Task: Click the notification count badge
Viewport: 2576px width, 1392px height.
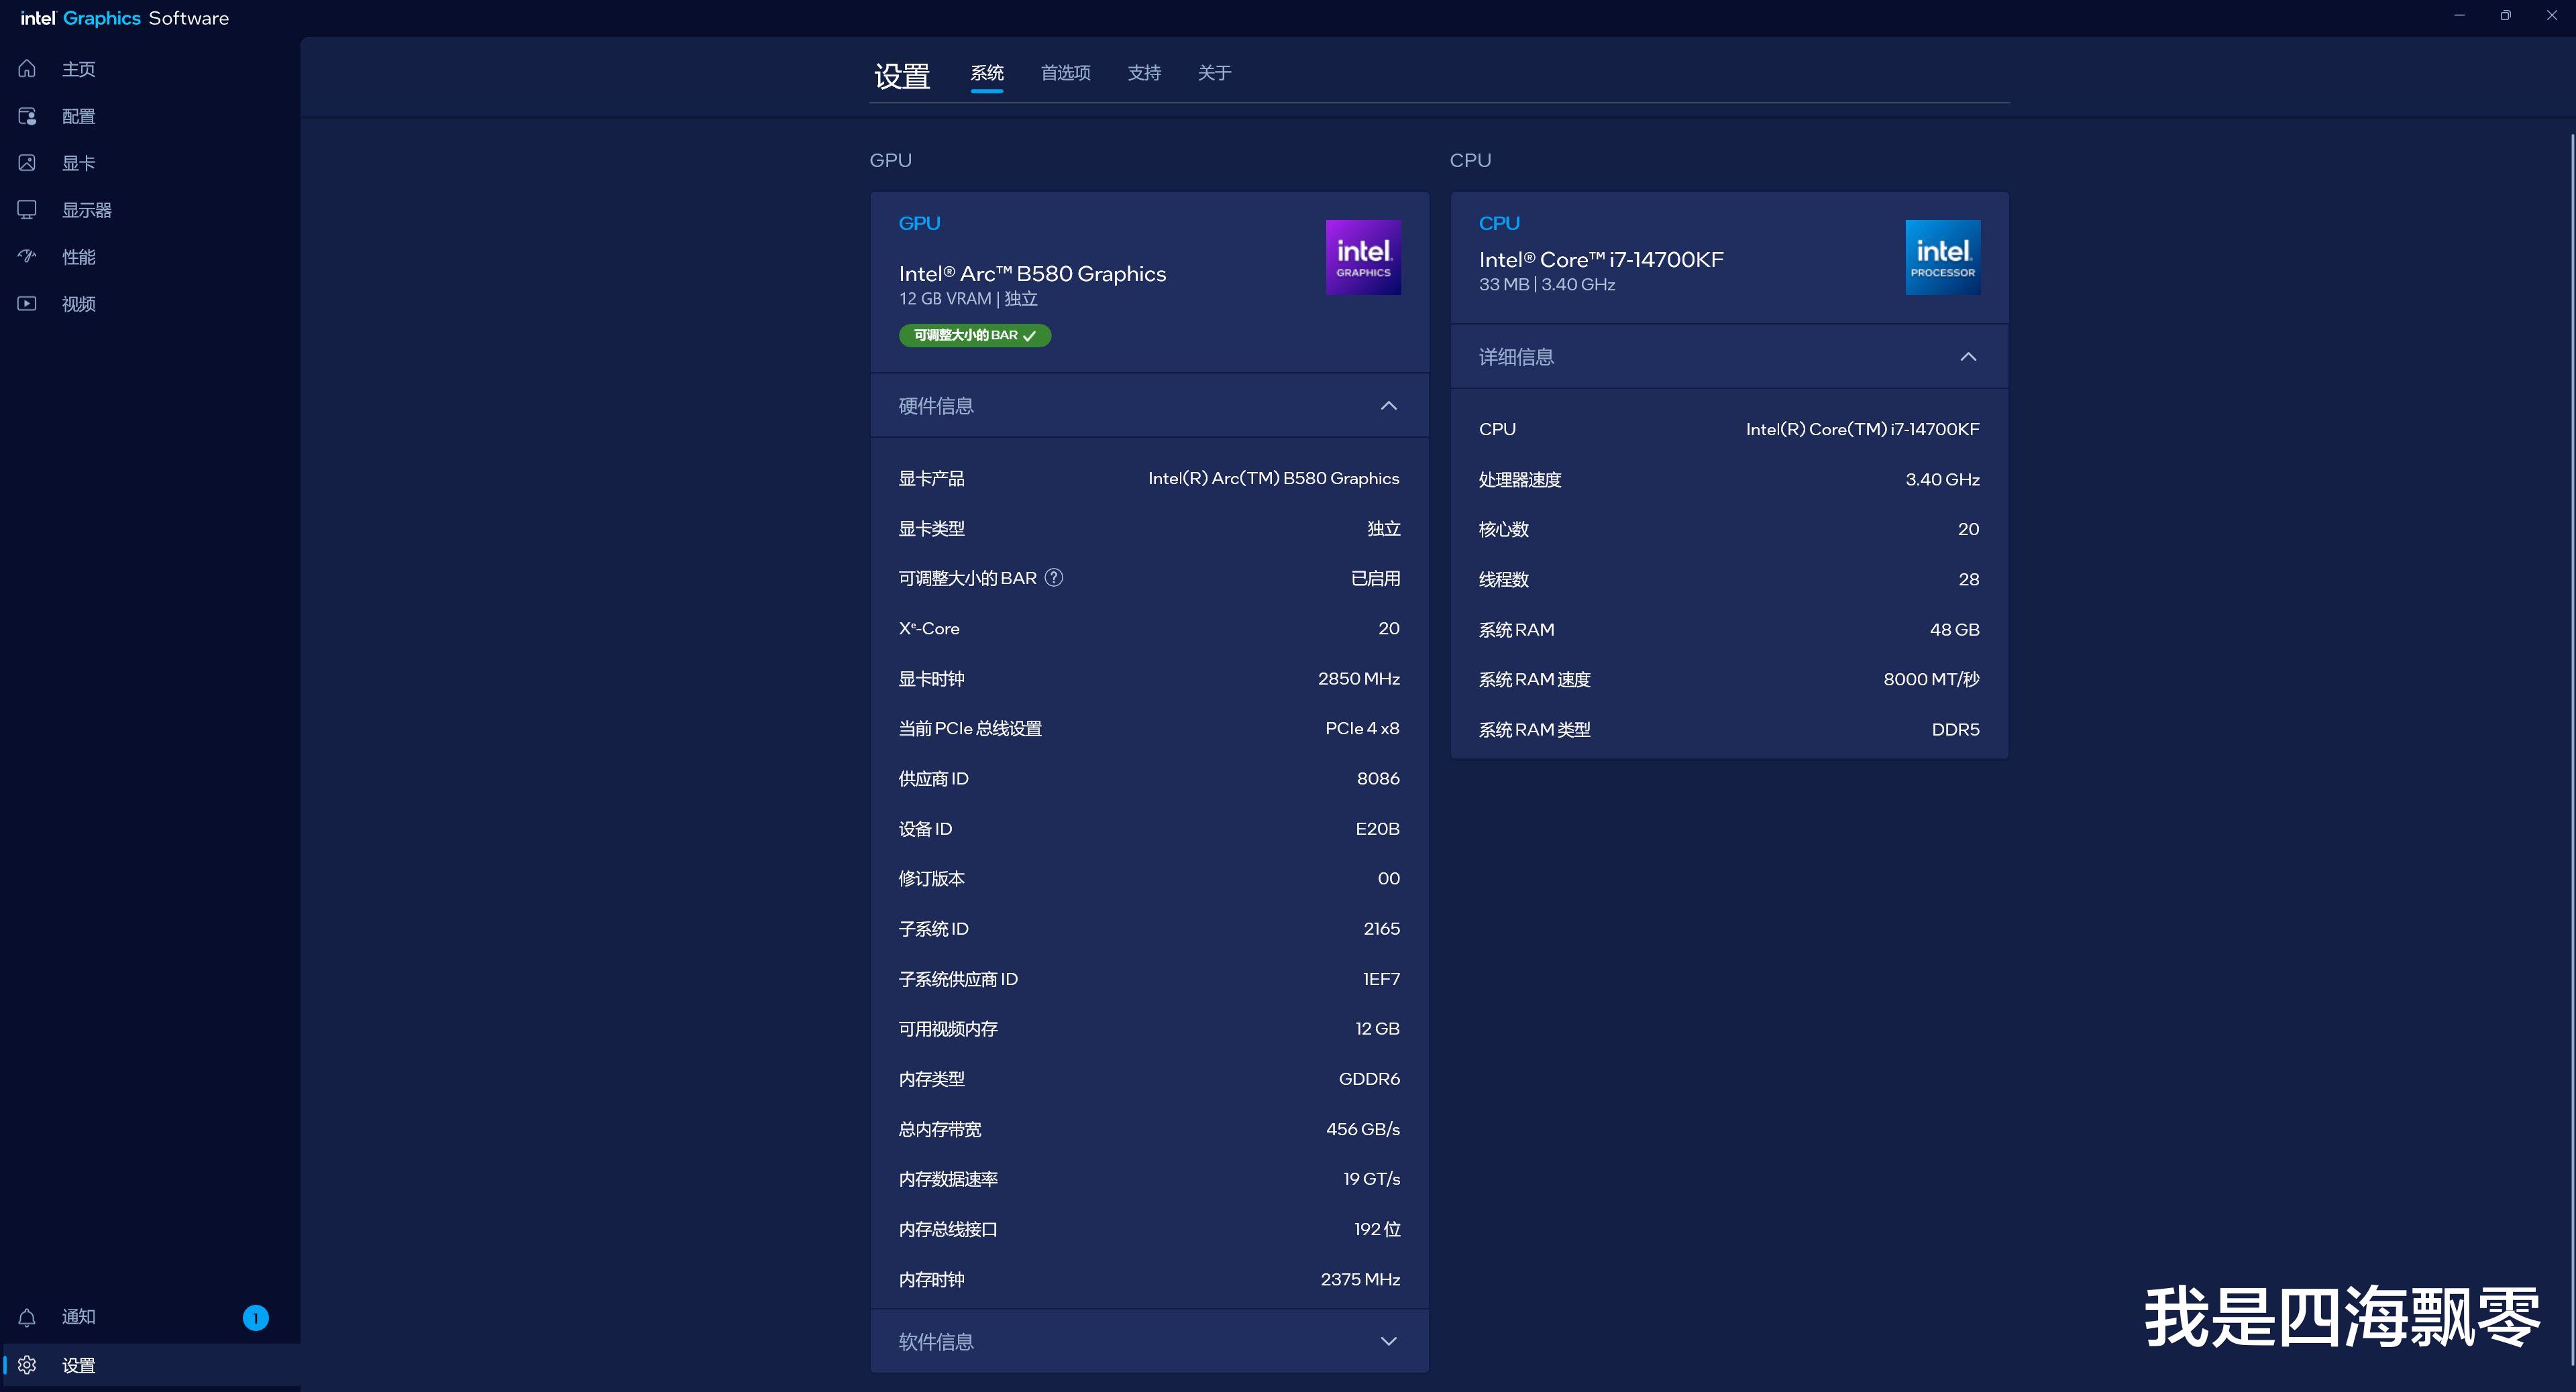Action: point(255,1317)
